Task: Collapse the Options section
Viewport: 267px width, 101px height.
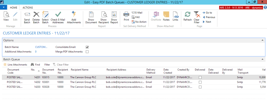Action: (262, 40)
